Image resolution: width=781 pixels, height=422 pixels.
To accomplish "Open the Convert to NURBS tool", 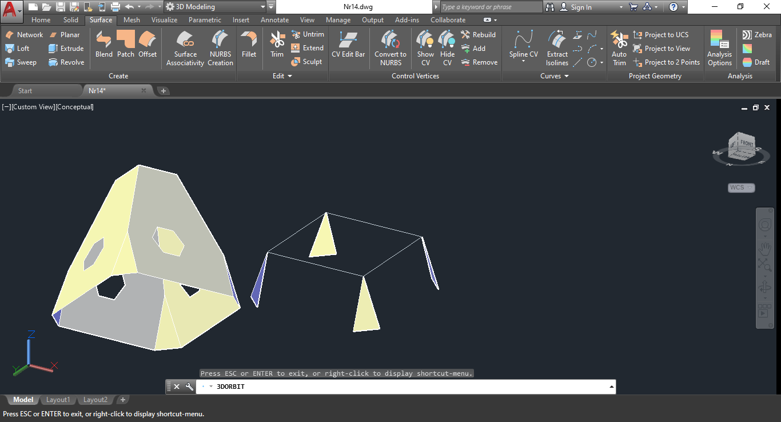I will click(x=390, y=48).
